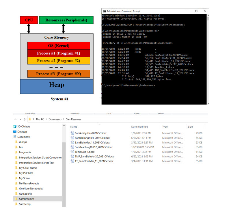Click the NetBeansProjects folder icon
Image resolution: width=231 pixels, height=214 pixels.
click(16, 183)
